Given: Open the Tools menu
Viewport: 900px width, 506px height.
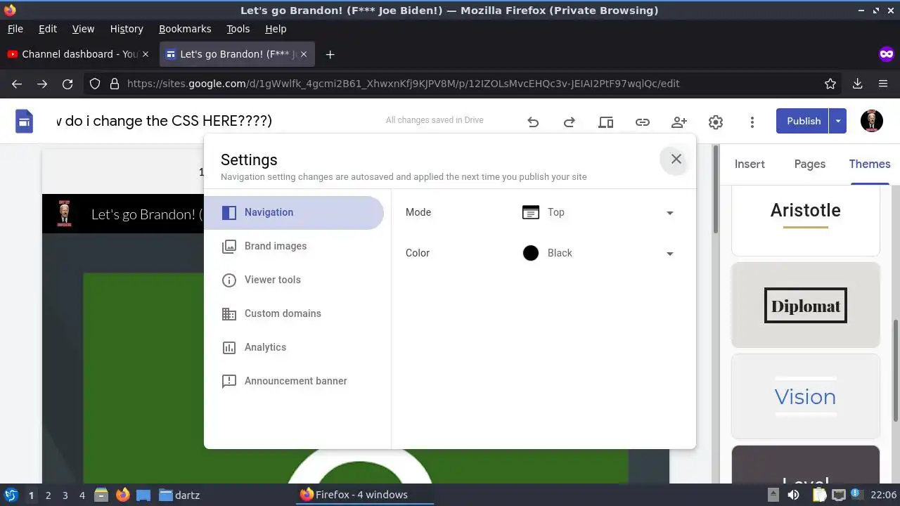Looking at the screenshot, I should 238,29.
